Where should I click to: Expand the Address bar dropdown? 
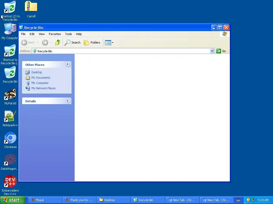point(212,51)
